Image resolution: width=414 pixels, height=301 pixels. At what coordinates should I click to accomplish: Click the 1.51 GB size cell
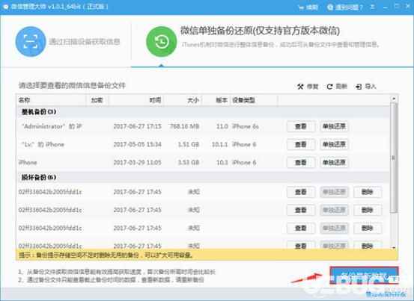[x=189, y=145]
